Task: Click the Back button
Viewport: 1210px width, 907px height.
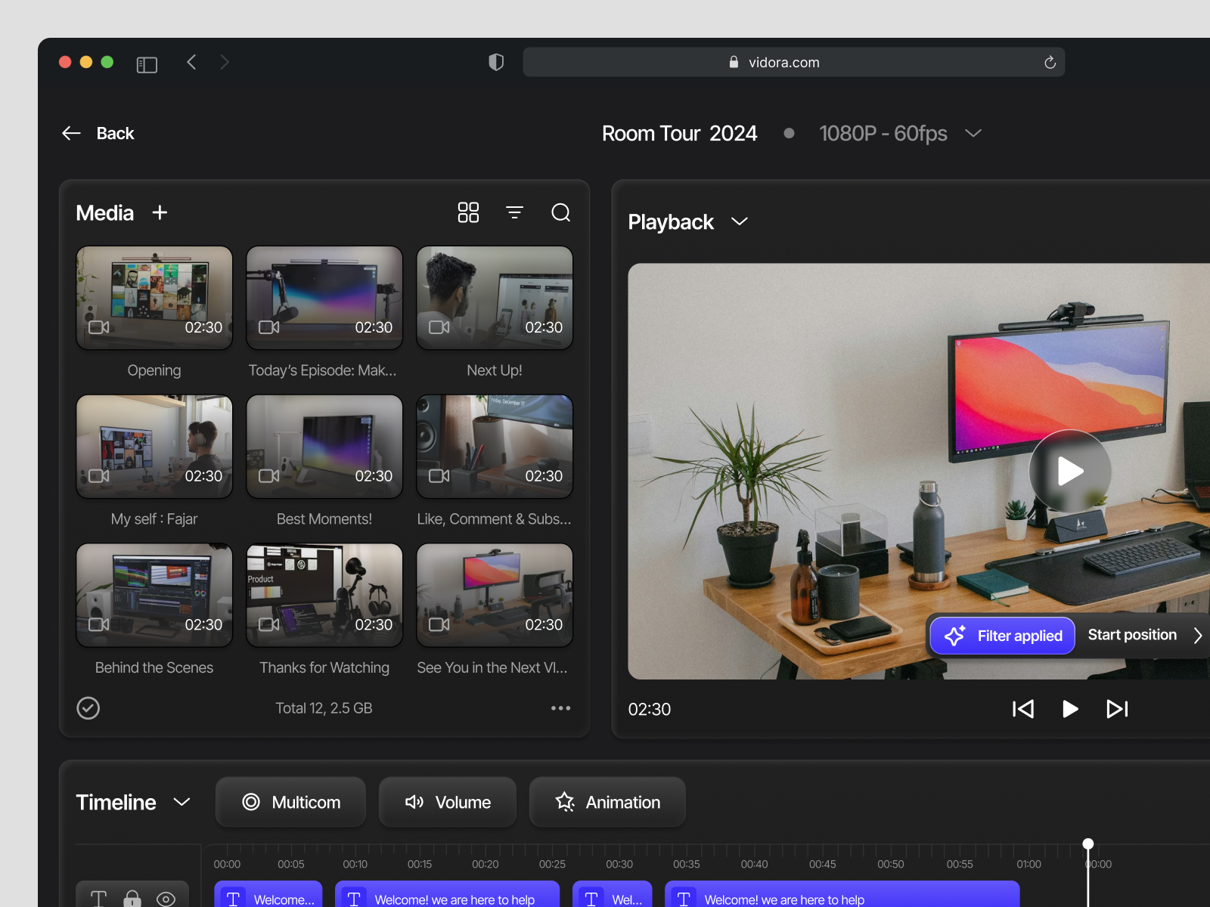Action: point(98,133)
